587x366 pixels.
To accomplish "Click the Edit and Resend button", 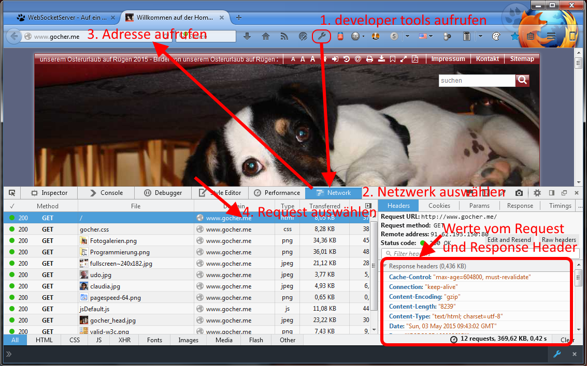I will 509,240.
